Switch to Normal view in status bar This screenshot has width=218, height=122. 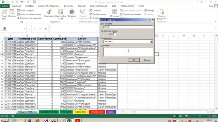coord(174,116)
